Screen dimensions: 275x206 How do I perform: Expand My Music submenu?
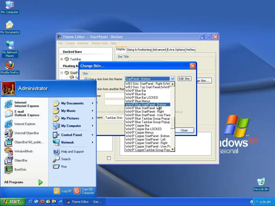[93, 111]
